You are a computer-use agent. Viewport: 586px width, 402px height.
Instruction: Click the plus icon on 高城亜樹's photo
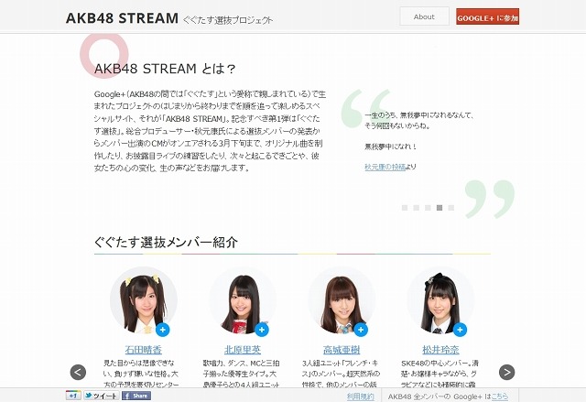[x=361, y=330]
